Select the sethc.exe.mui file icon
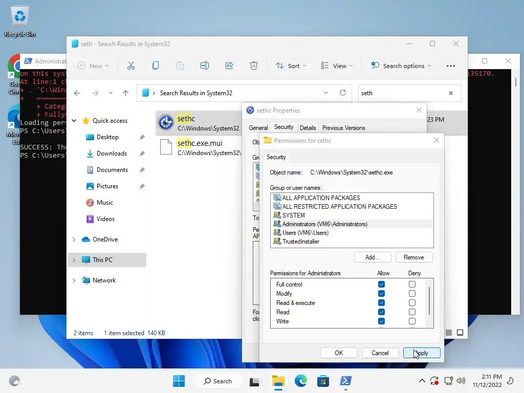The height and width of the screenshot is (393, 524). 166,147
